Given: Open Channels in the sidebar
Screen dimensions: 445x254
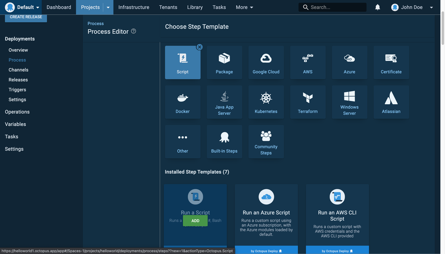Looking at the screenshot, I should point(19,70).
